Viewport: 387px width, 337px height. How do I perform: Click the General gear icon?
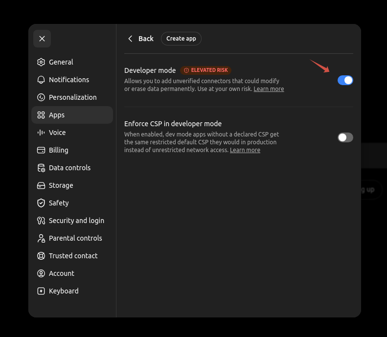[41, 62]
